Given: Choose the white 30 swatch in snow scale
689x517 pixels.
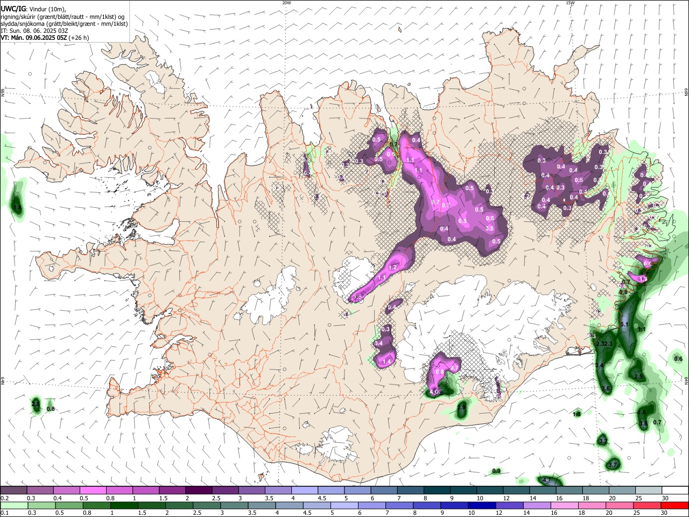Looking at the screenshot, I should pyautogui.click(x=675, y=491).
